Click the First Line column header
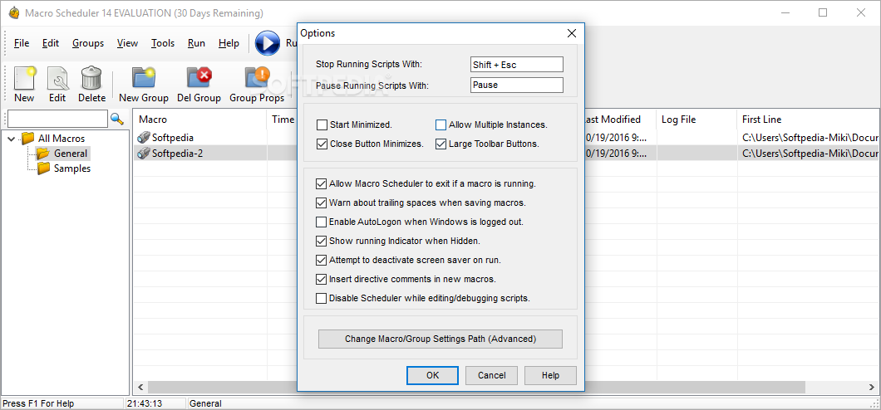This screenshot has height=410, width=881. [809, 119]
